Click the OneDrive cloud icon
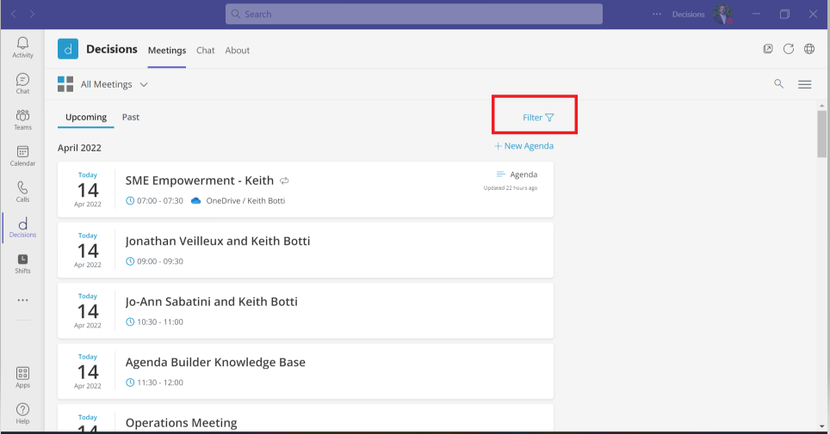The image size is (830, 434). [x=195, y=201]
